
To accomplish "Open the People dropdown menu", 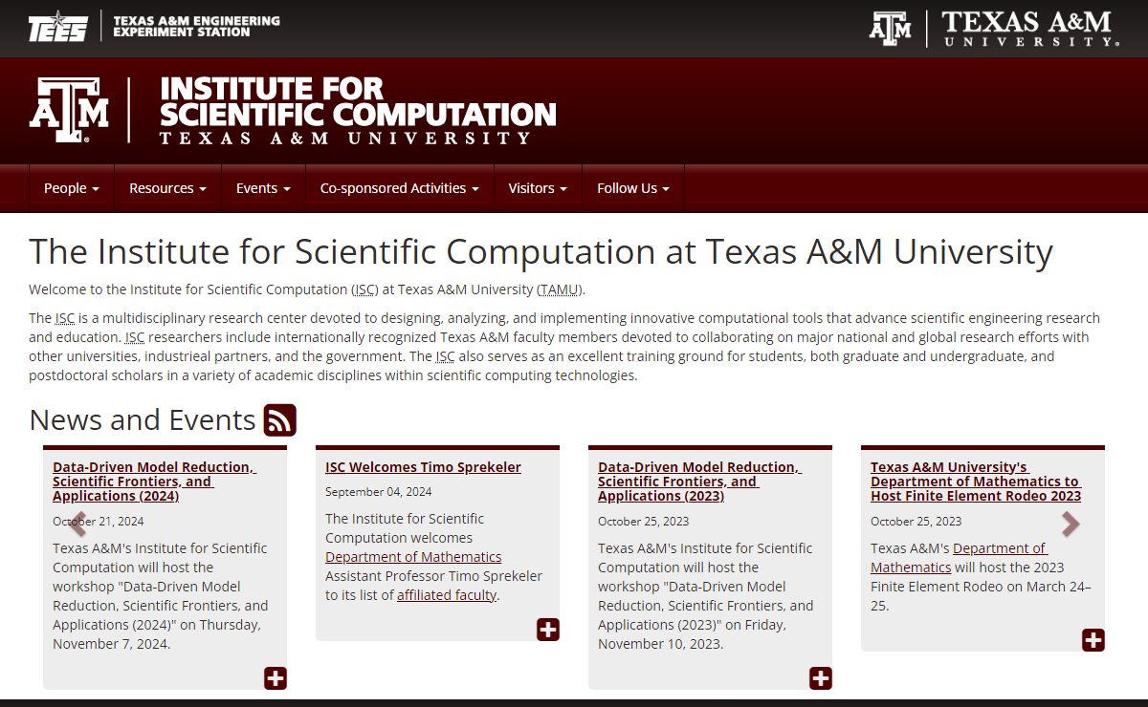I will coord(72,188).
